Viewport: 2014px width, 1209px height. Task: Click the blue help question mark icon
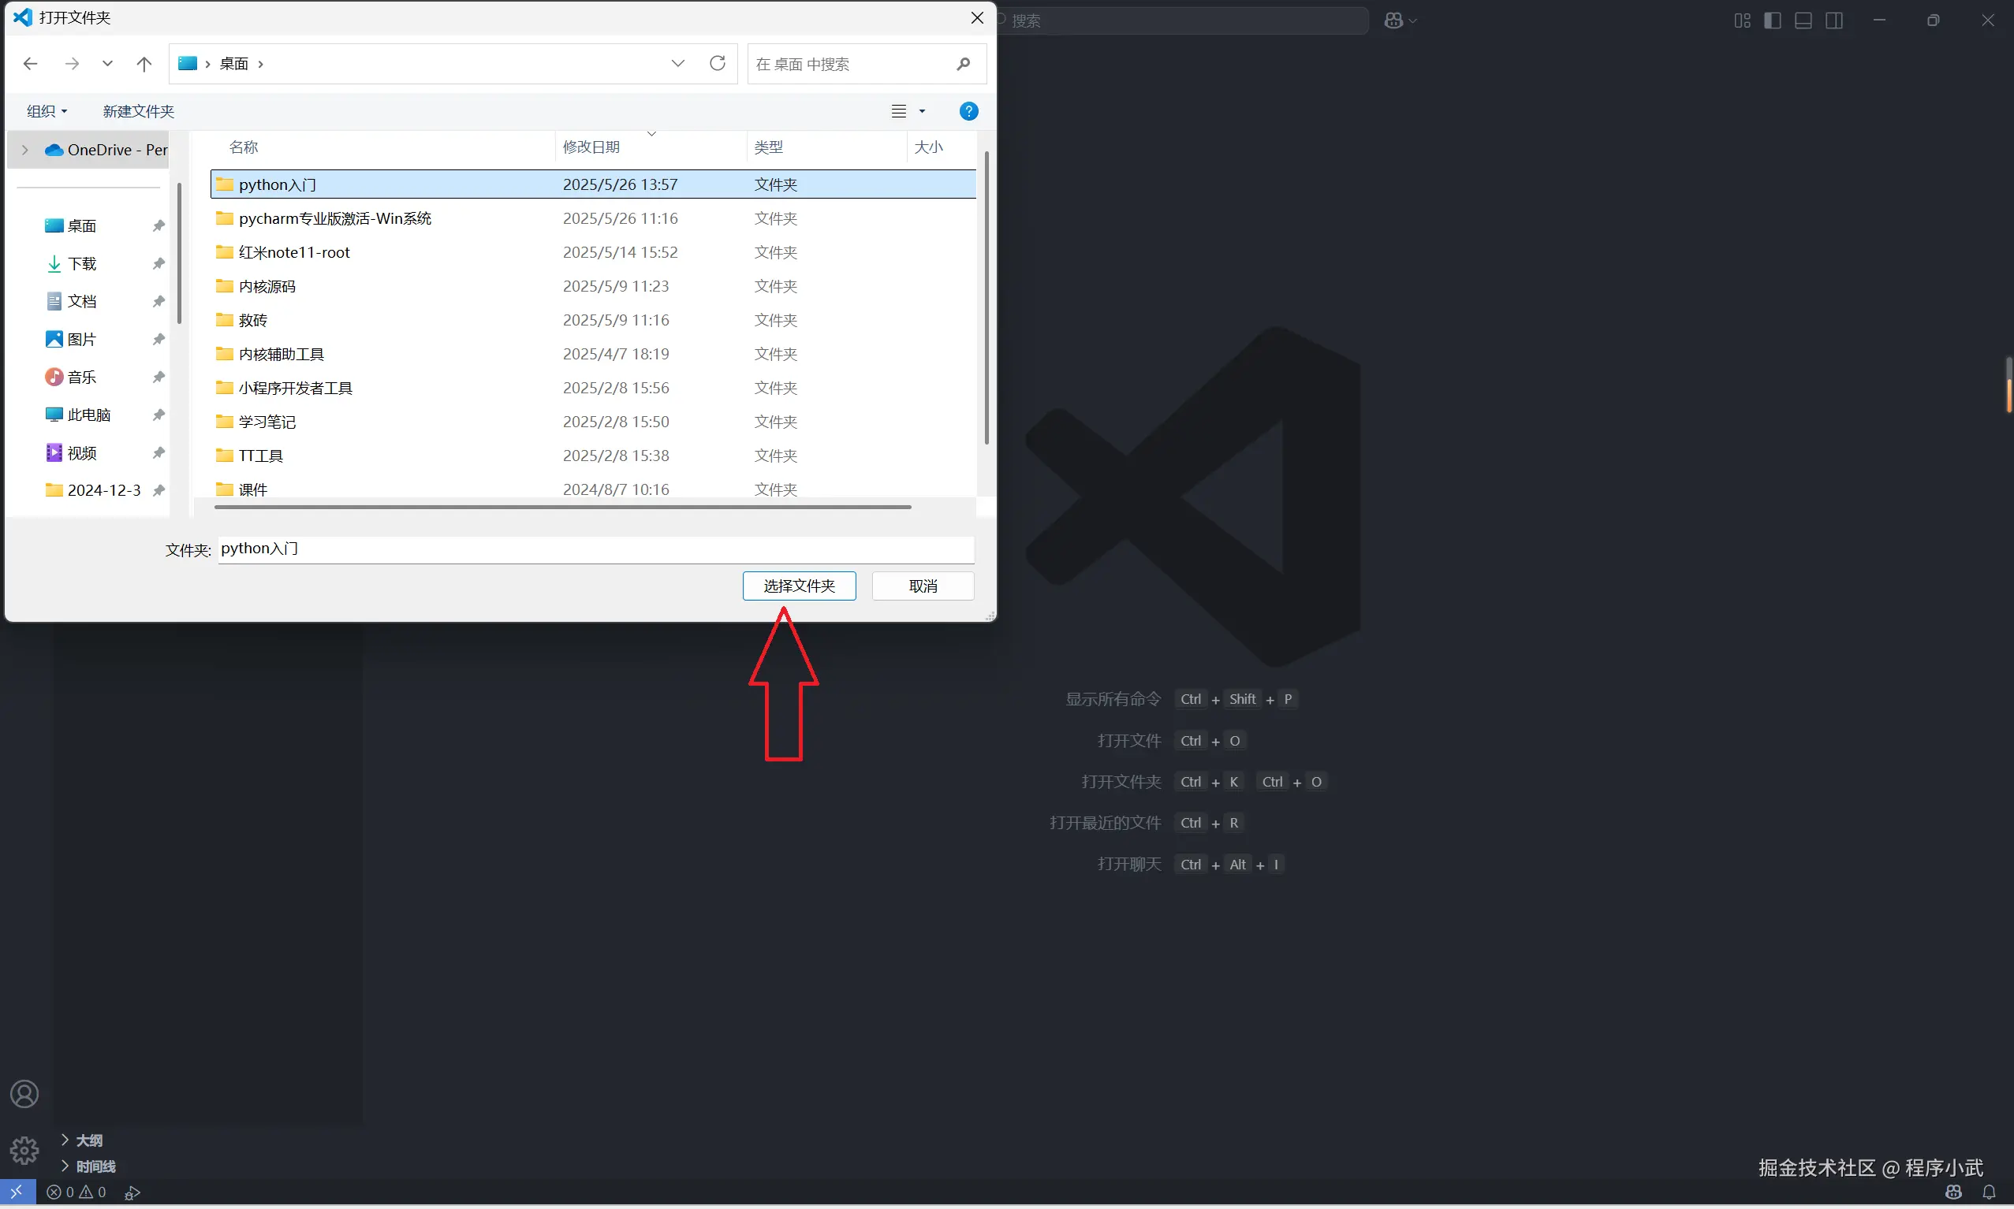tap(968, 112)
